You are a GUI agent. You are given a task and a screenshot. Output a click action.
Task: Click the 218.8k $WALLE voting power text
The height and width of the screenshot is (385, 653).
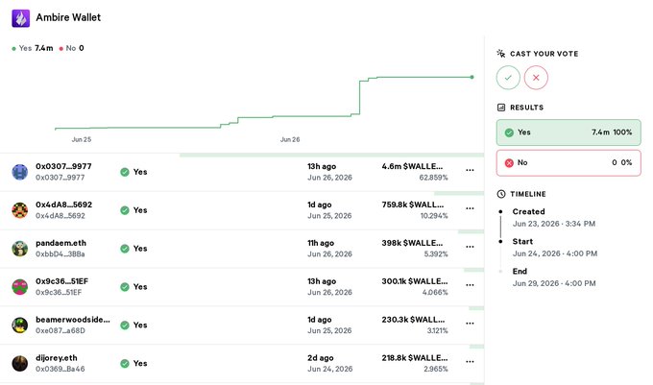click(415, 358)
